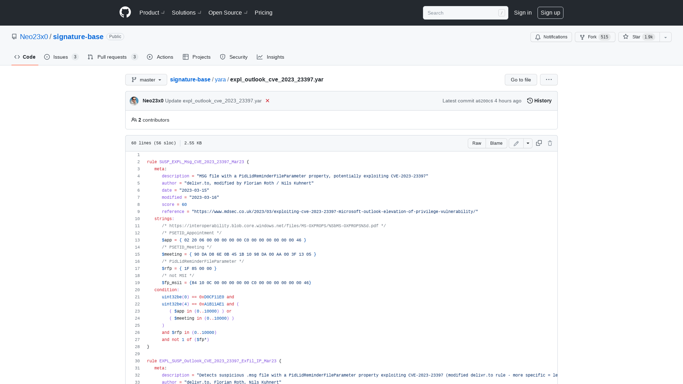Open commit message Update expl_outlook link
This screenshot has height=384, width=683.
tap(213, 101)
